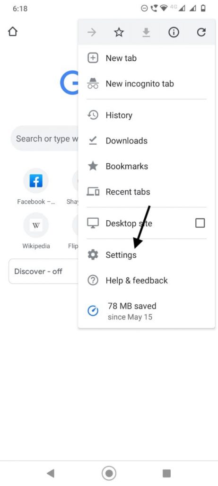Image resolution: width=218 pixels, height=486 pixels.
Task: Open a New tab
Action: (147, 58)
